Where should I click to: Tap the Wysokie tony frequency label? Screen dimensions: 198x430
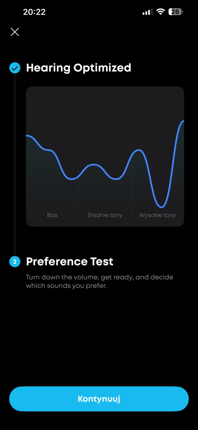click(158, 215)
